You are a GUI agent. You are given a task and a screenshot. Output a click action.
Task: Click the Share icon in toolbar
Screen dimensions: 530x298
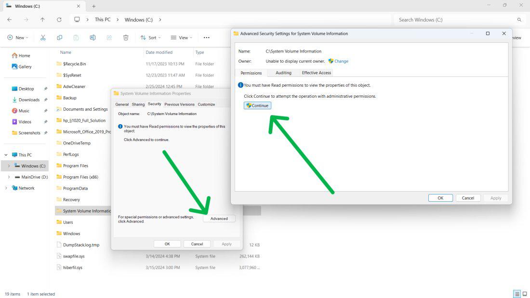(x=109, y=38)
